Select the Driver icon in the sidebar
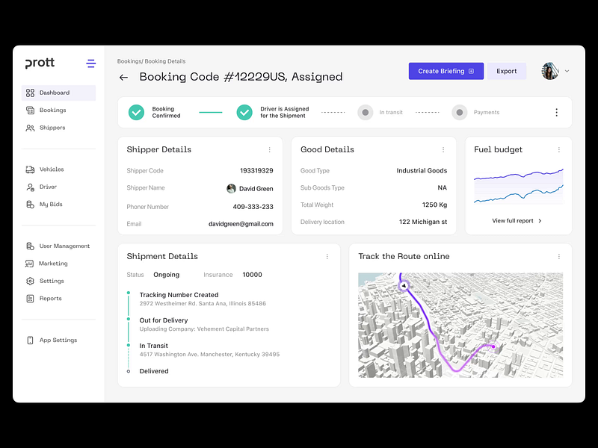The width and height of the screenshot is (598, 448). [28, 187]
